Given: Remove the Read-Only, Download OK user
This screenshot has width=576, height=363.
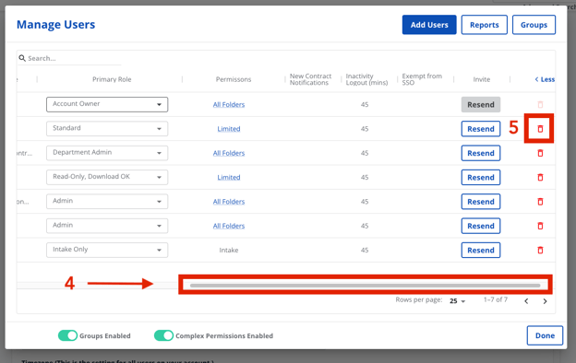Looking at the screenshot, I should coord(540,177).
